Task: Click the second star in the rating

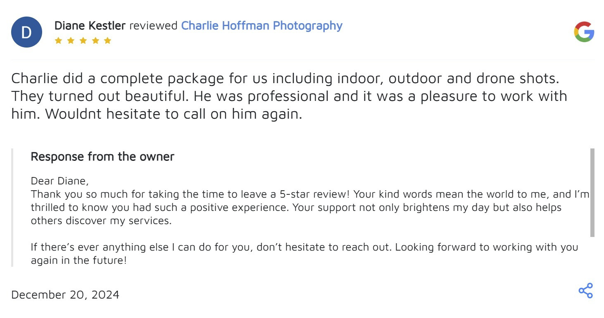Action: click(x=71, y=41)
